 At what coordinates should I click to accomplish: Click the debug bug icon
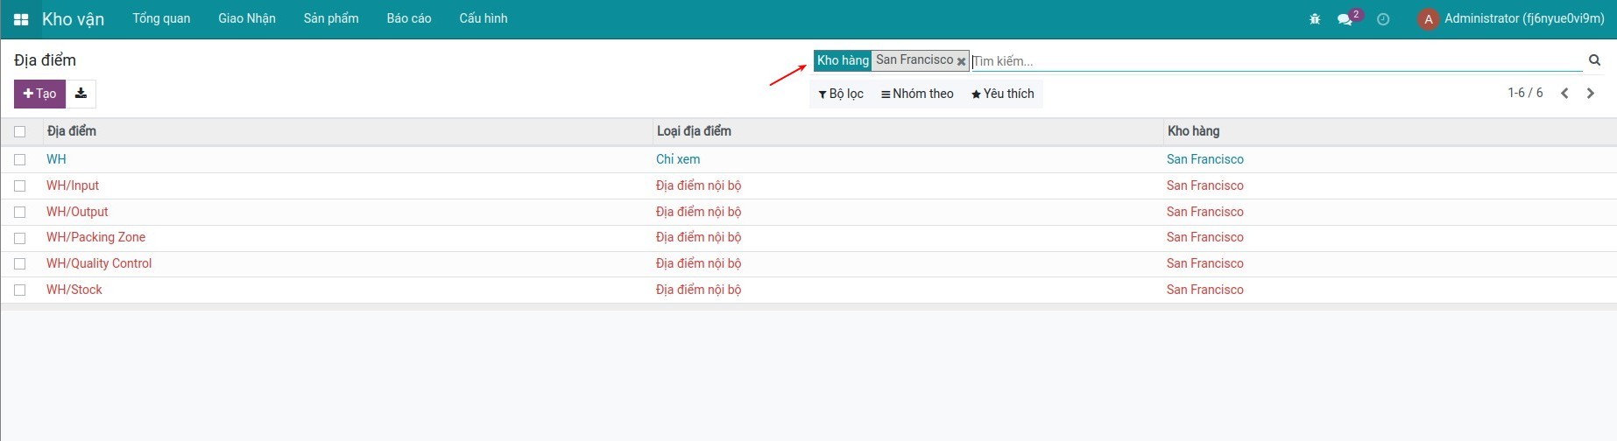[x=1314, y=19]
